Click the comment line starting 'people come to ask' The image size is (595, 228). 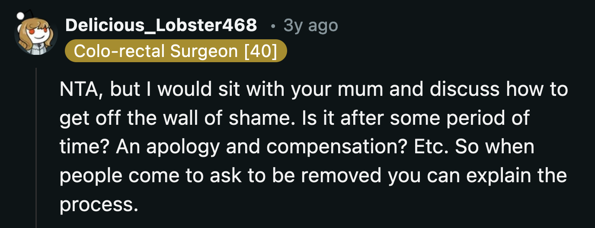tap(313, 175)
